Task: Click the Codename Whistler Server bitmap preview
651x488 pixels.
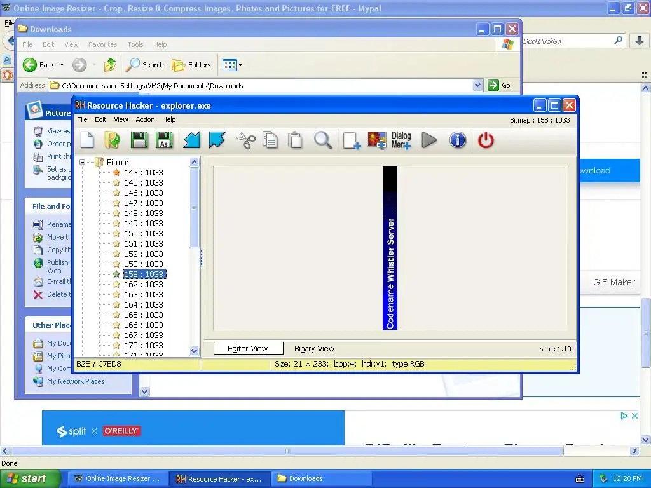Action: click(x=390, y=248)
